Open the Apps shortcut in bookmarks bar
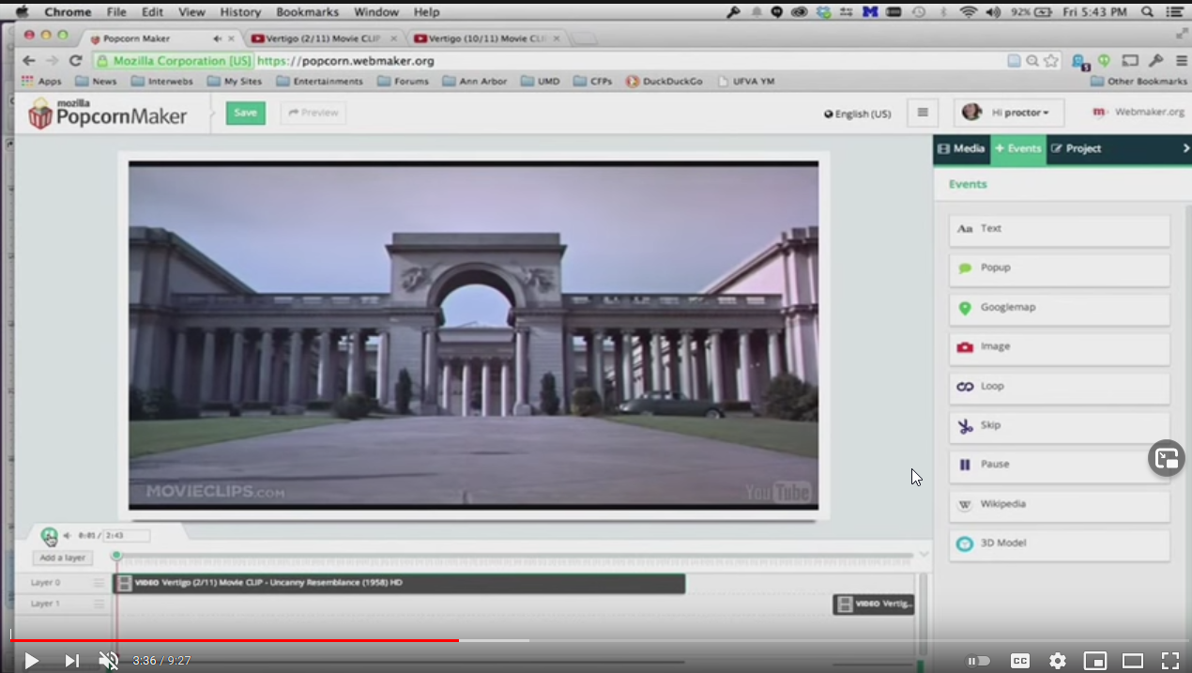 click(x=41, y=82)
